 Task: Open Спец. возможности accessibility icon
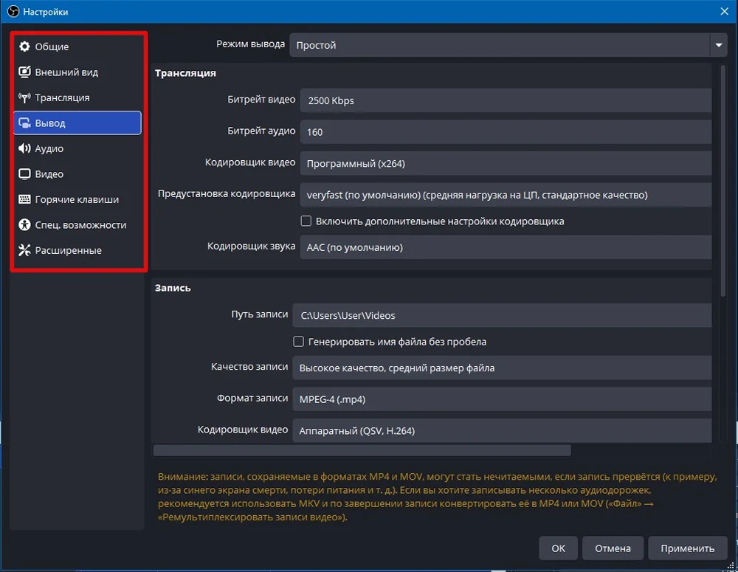point(24,225)
